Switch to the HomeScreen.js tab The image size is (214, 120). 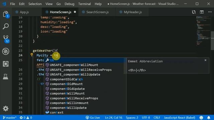[x=60, y=12]
